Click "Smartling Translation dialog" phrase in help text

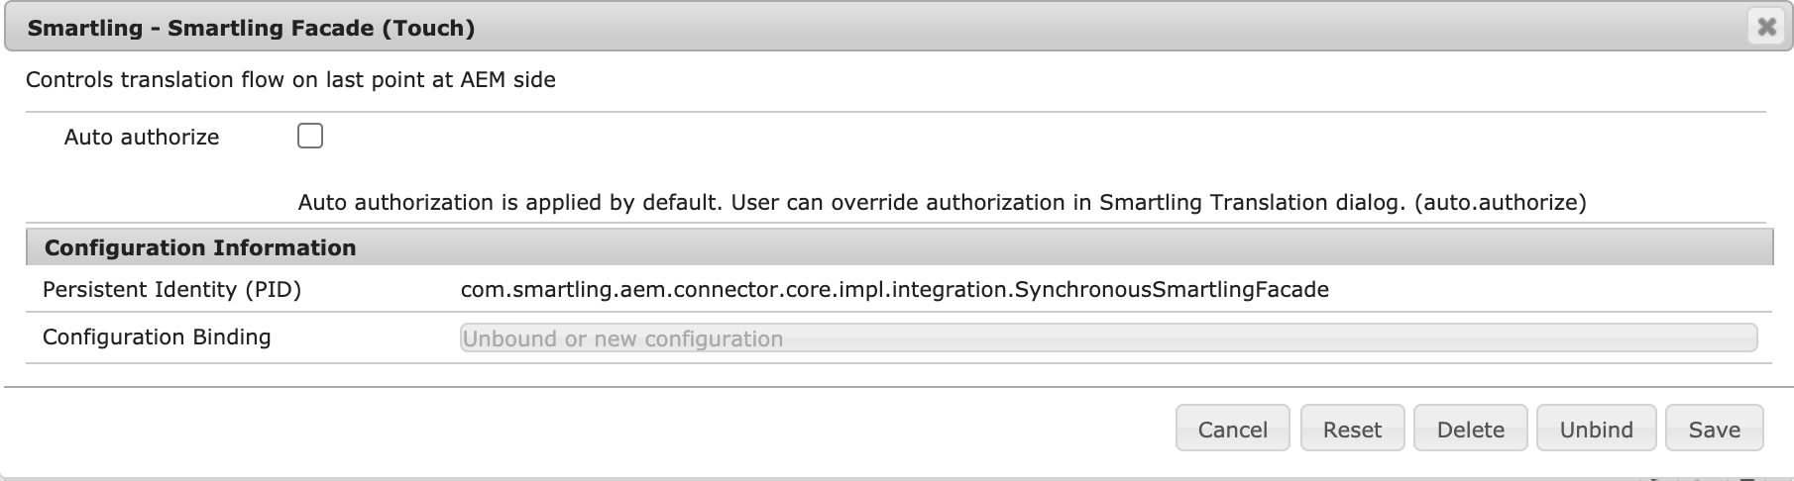click(x=1253, y=203)
